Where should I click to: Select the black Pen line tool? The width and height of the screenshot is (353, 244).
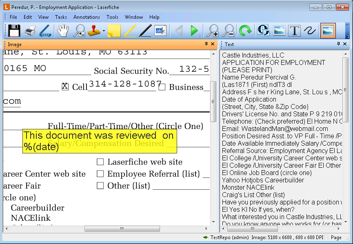(145, 31)
